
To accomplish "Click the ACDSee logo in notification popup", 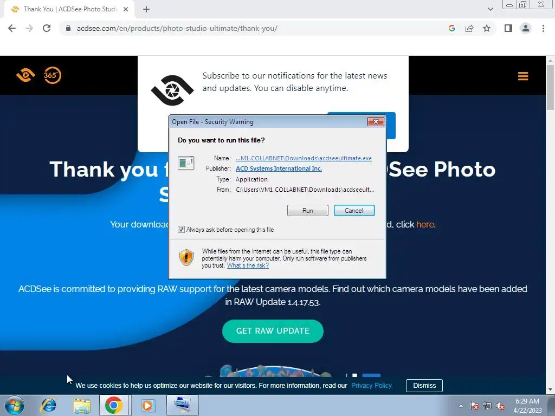I will click(172, 90).
